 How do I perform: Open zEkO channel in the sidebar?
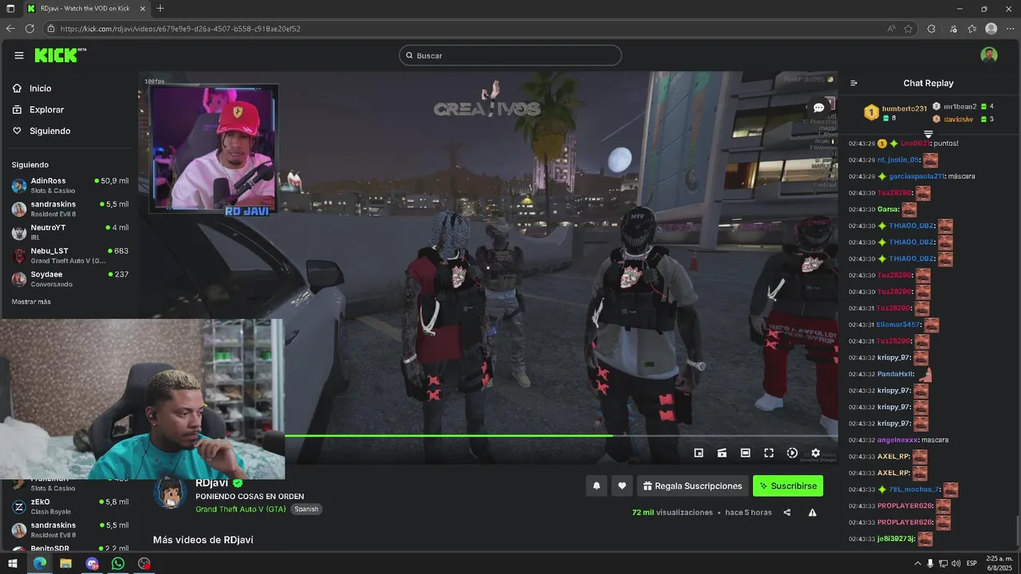(69, 506)
